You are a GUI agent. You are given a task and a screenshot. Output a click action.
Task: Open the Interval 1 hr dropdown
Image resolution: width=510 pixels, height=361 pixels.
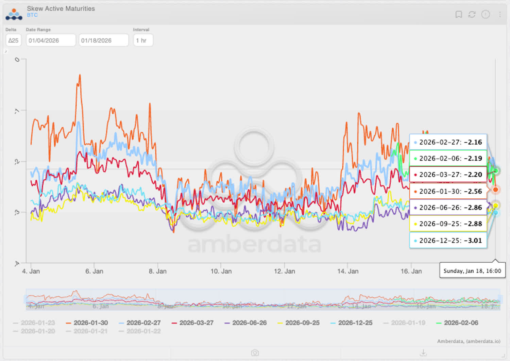(143, 40)
